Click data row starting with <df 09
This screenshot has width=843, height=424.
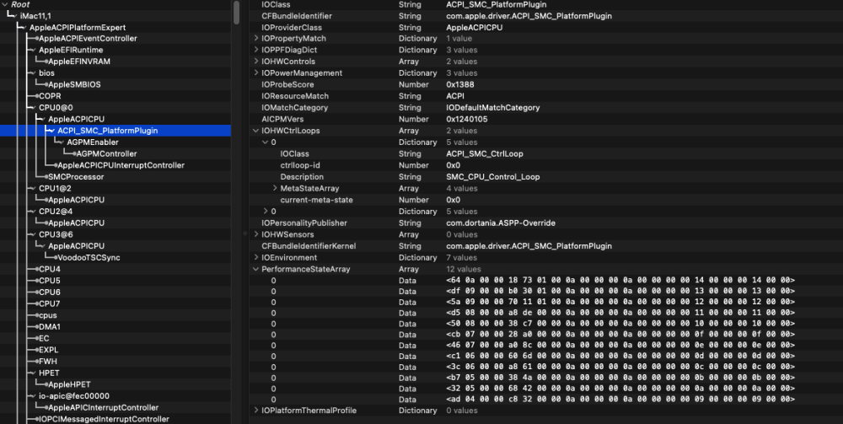[x=546, y=292]
